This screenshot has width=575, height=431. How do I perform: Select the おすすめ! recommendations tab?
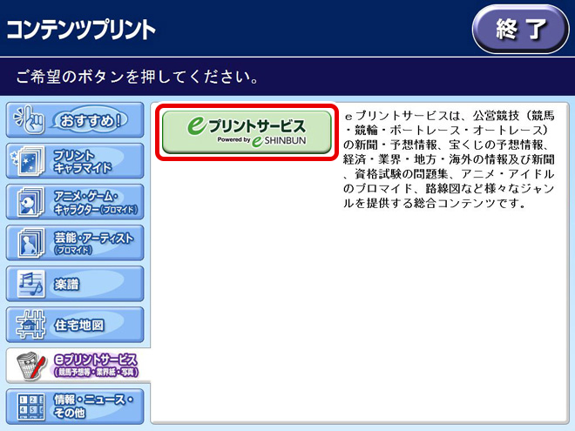[x=75, y=120]
